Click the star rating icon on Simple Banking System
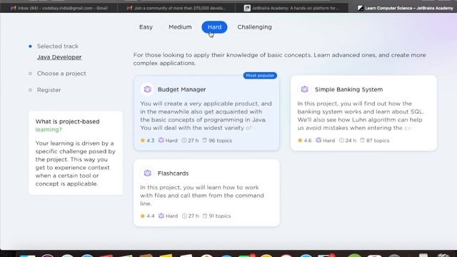The height and width of the screenshot is (257, 457). (x=300, y=141)
